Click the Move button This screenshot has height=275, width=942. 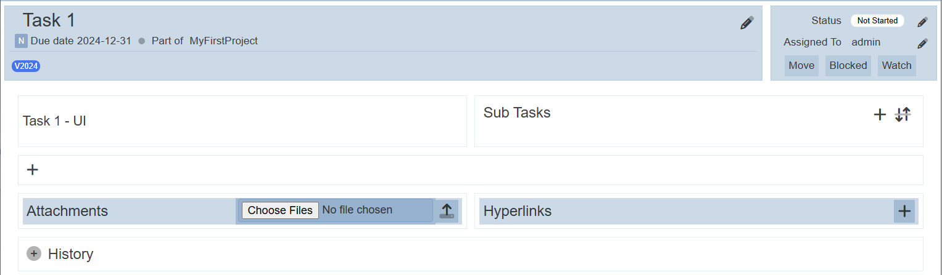pyautogui.click(x=801, y=66)
